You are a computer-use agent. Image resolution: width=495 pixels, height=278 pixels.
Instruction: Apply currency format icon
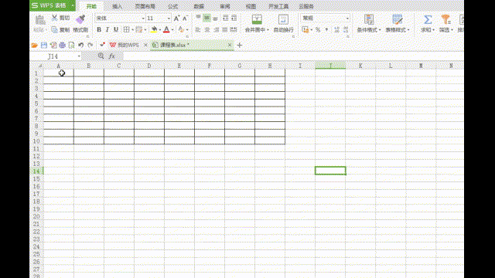point(305,29)
